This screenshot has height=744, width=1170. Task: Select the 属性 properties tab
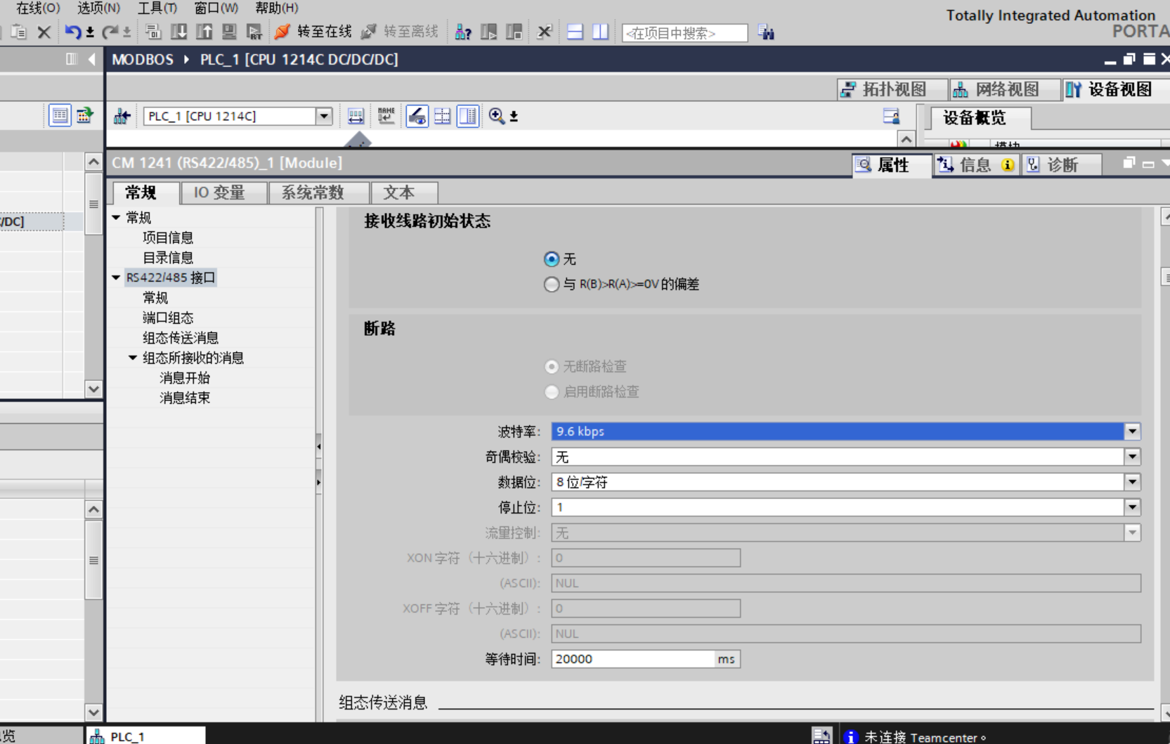click(x=892, y=165)
